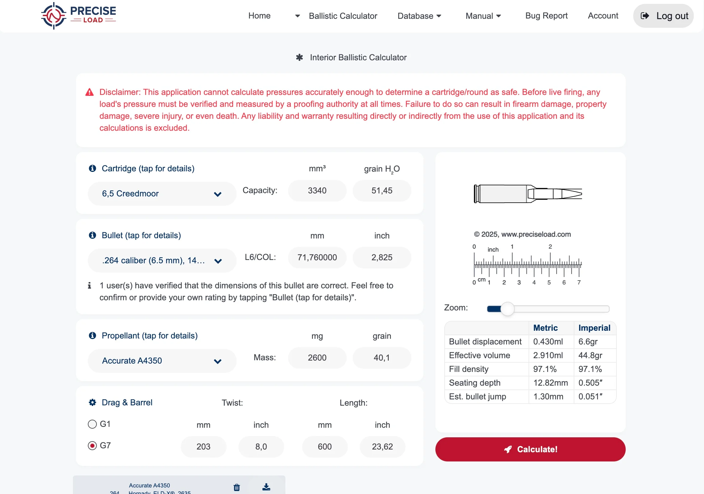704x494 pixels.
Task: Select the G1 drag model
Action: coord(92,424)
